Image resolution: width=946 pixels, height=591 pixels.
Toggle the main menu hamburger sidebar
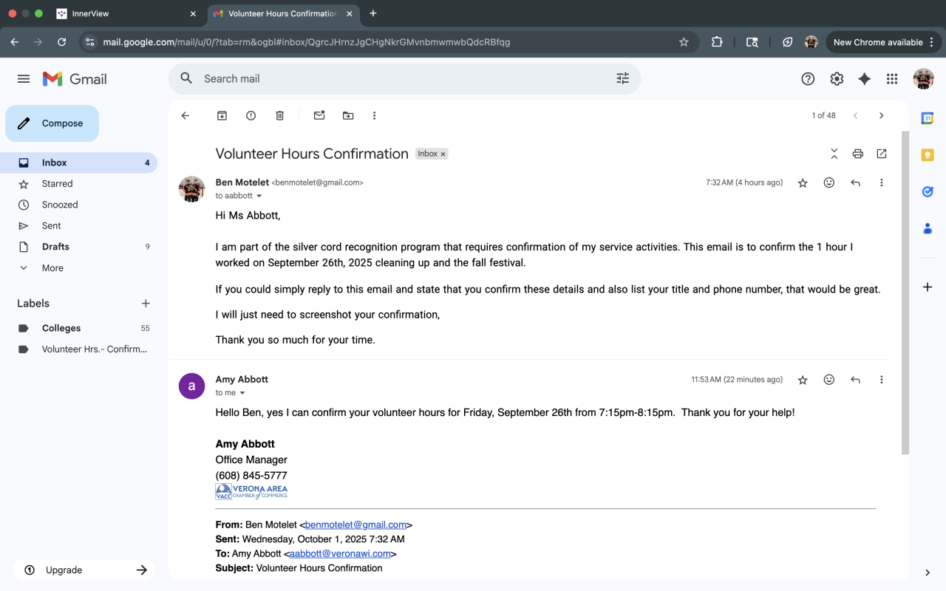coord(24,79)
